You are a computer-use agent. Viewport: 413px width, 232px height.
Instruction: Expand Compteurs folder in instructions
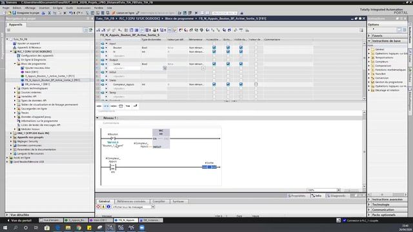point(369,62)
